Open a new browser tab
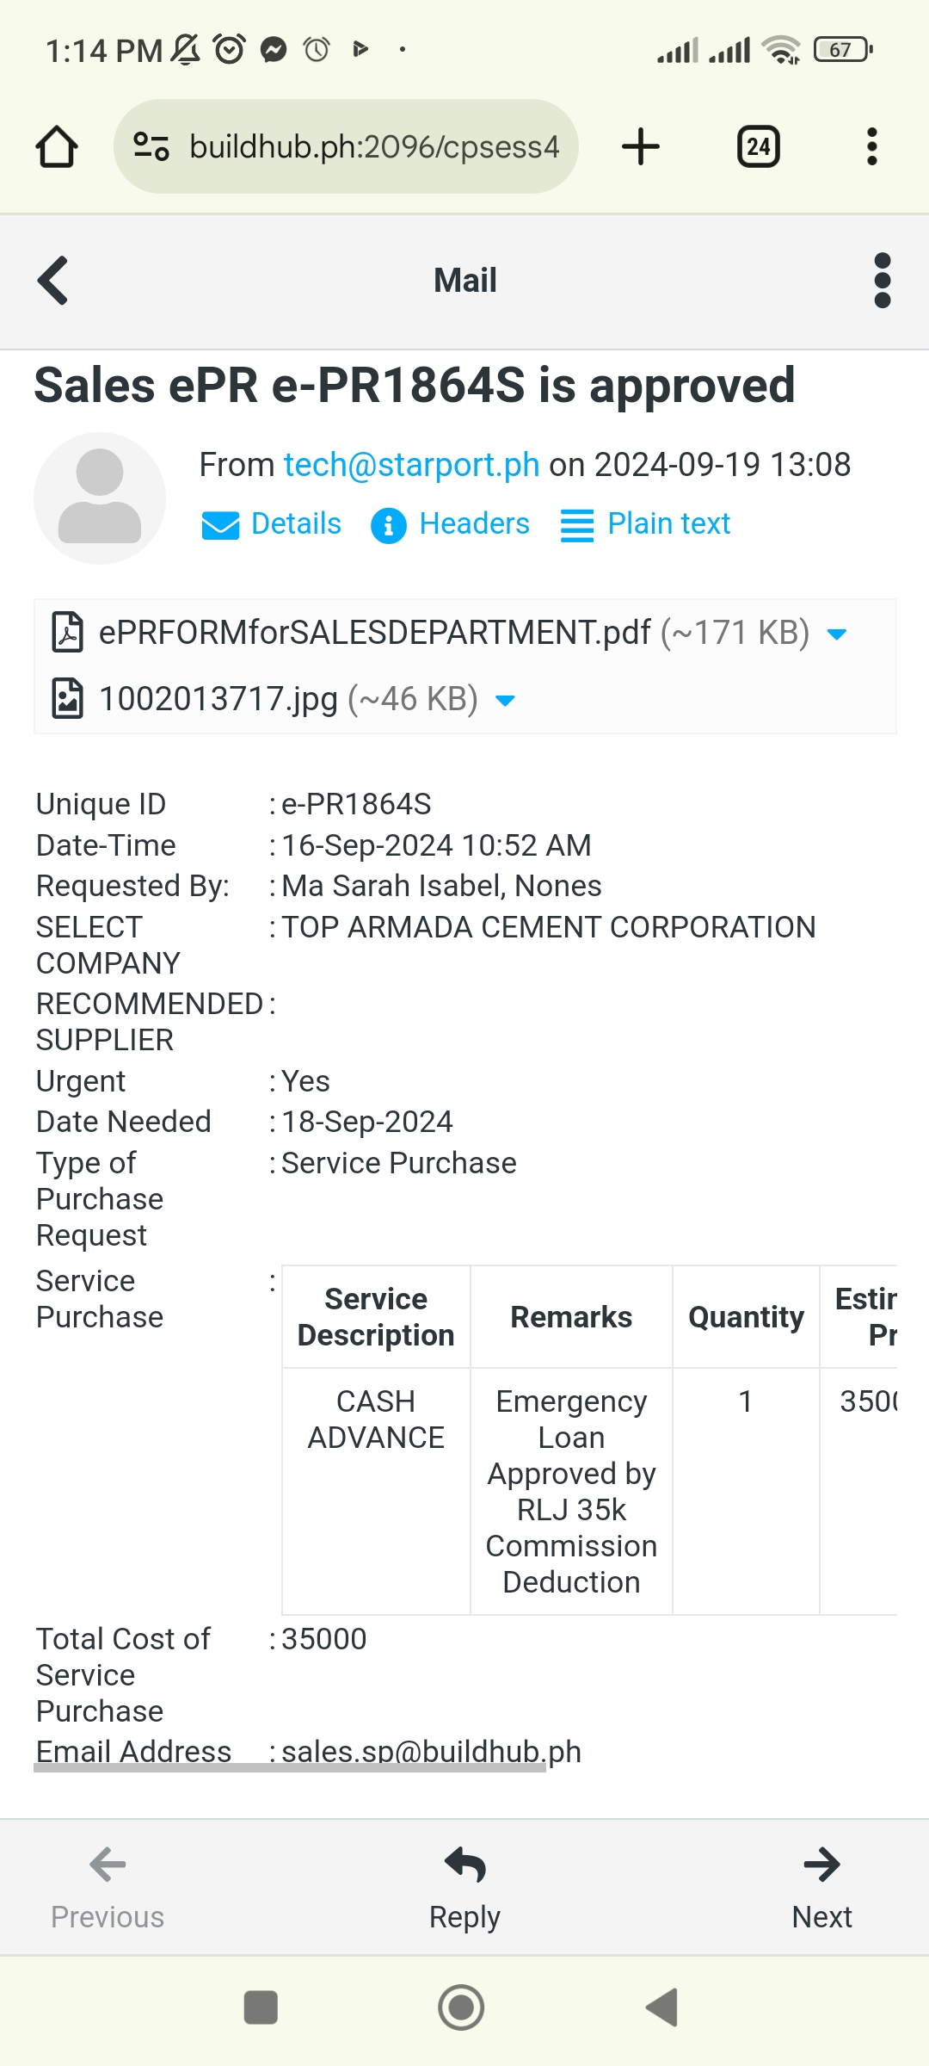 pyautogui.click(x=641, y=146)
